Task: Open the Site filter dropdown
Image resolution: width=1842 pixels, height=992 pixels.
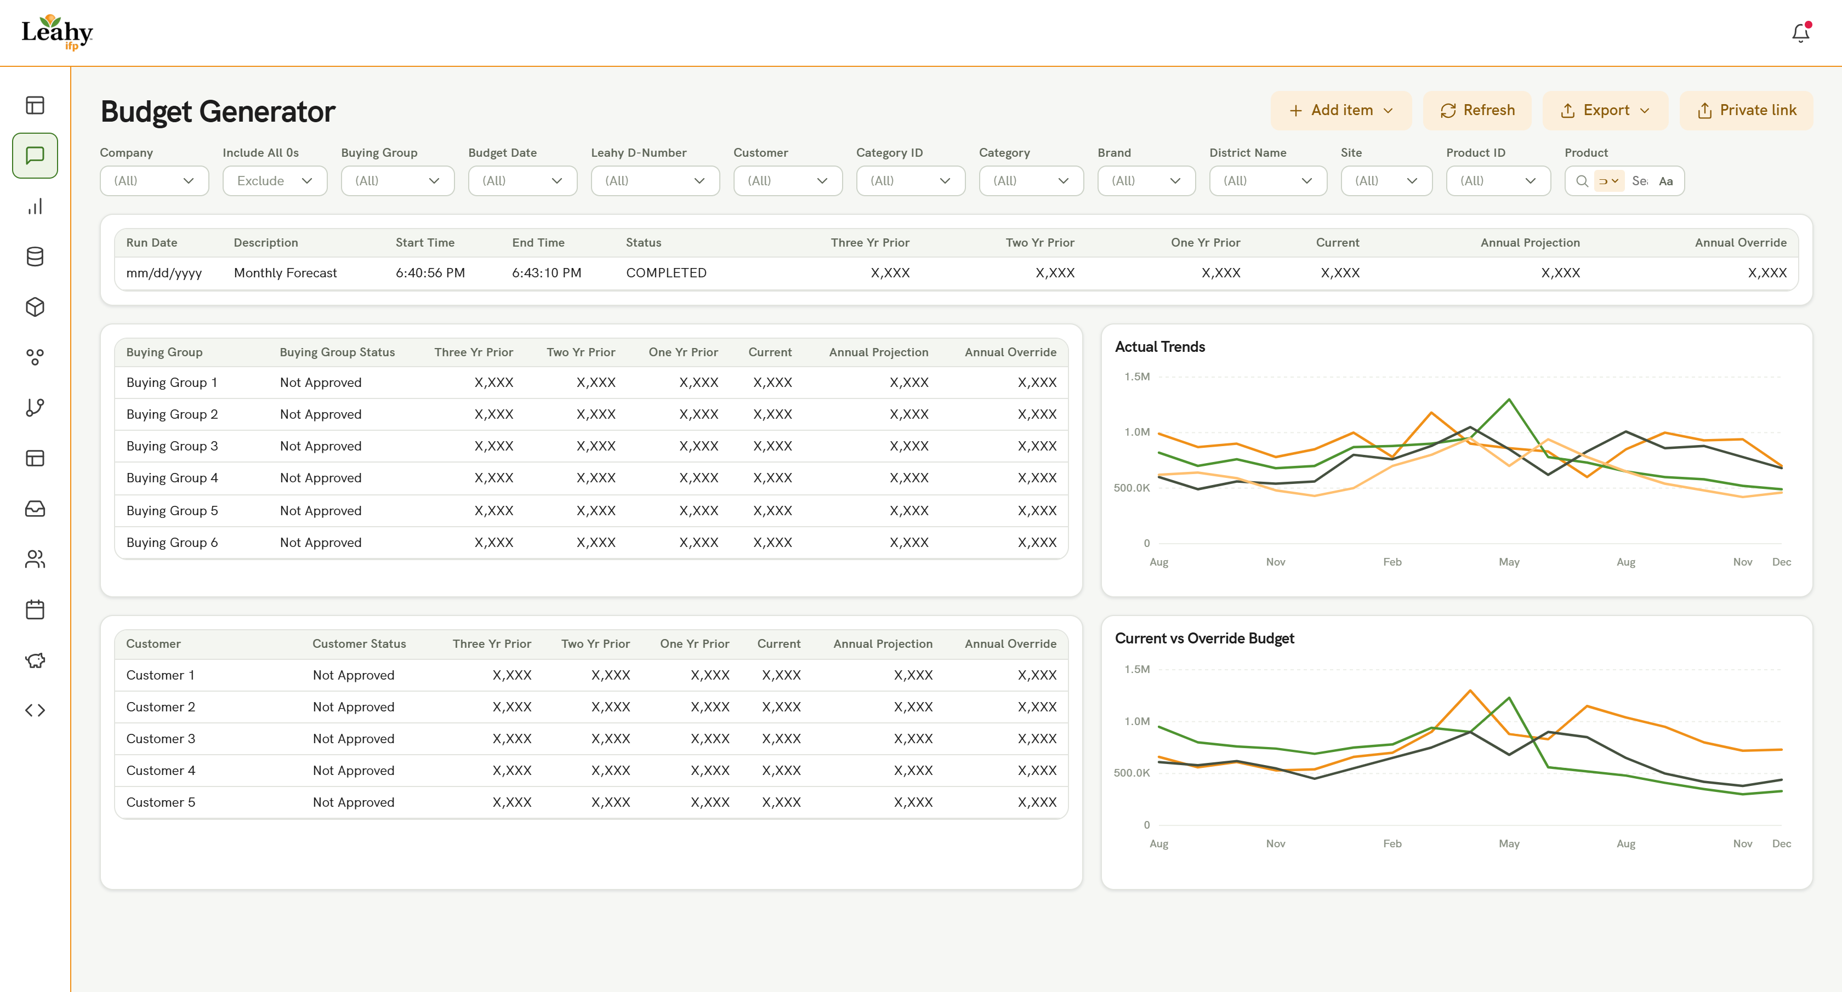Action: coord(1386,181)
